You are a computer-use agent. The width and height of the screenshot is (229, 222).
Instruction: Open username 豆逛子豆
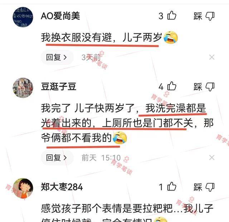pos(59,87)
